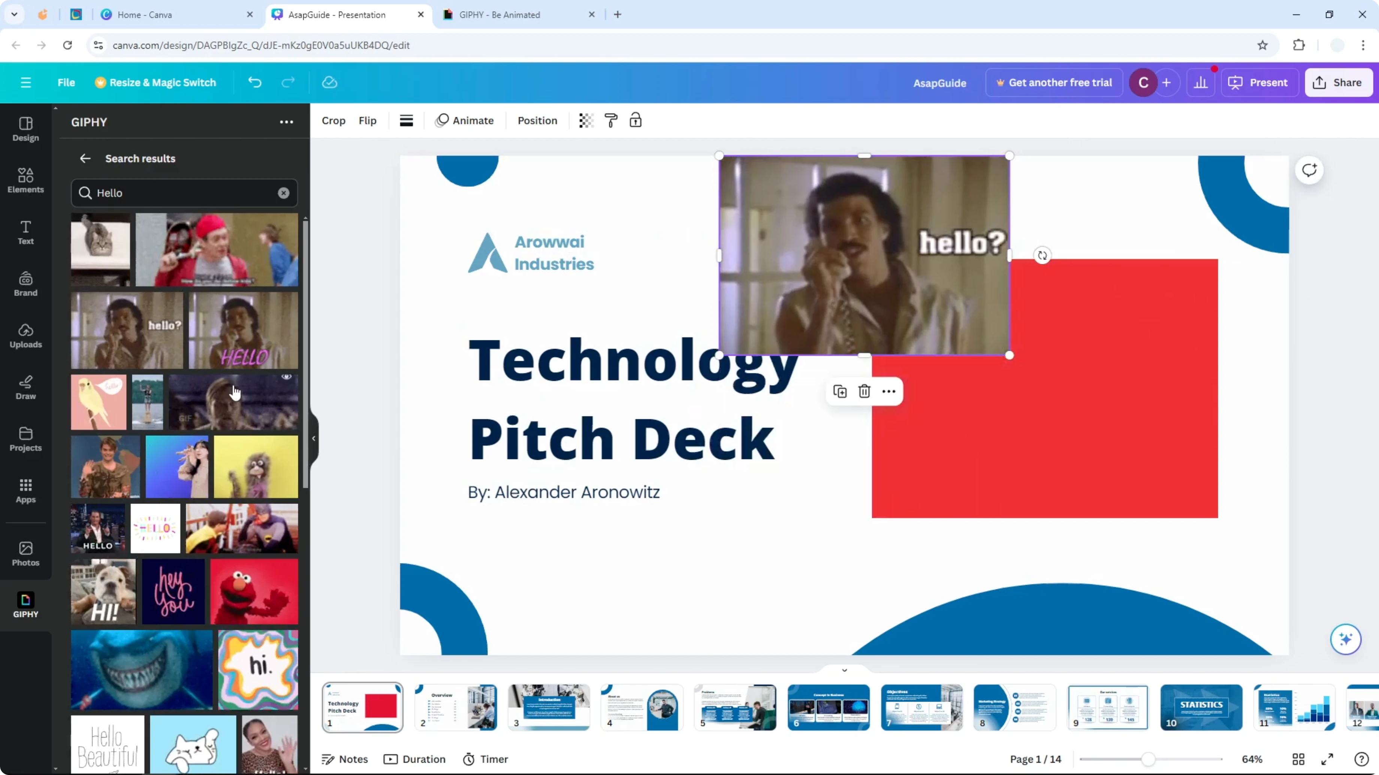
Task: Open the Draw sidebar panel
Action: (x=26, y=388)
